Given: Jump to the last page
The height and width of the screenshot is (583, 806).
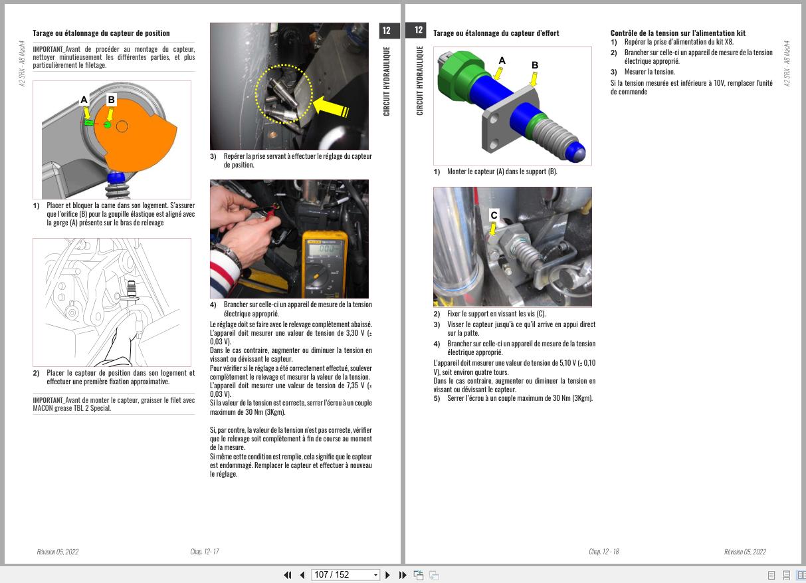Looking at the screenshot, I should coord(403,575).
